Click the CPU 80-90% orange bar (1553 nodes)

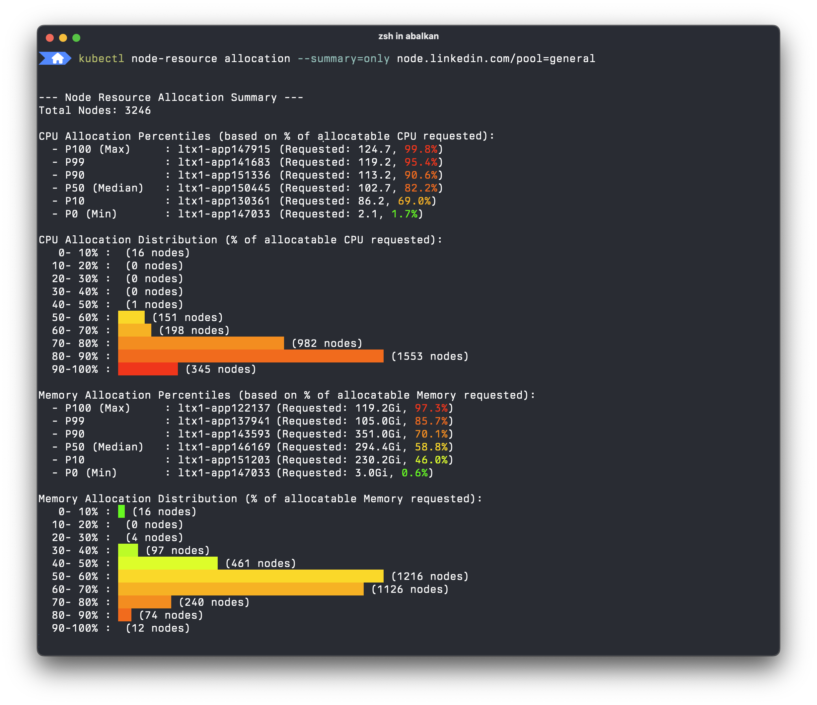click(251, 356)
